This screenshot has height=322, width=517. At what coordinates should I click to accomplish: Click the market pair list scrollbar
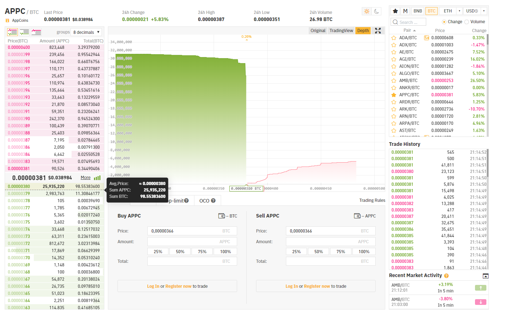click(487, 39)
